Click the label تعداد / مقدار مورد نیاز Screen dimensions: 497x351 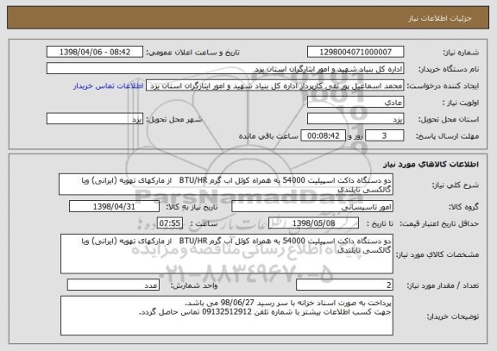click(x=443, y=285)
